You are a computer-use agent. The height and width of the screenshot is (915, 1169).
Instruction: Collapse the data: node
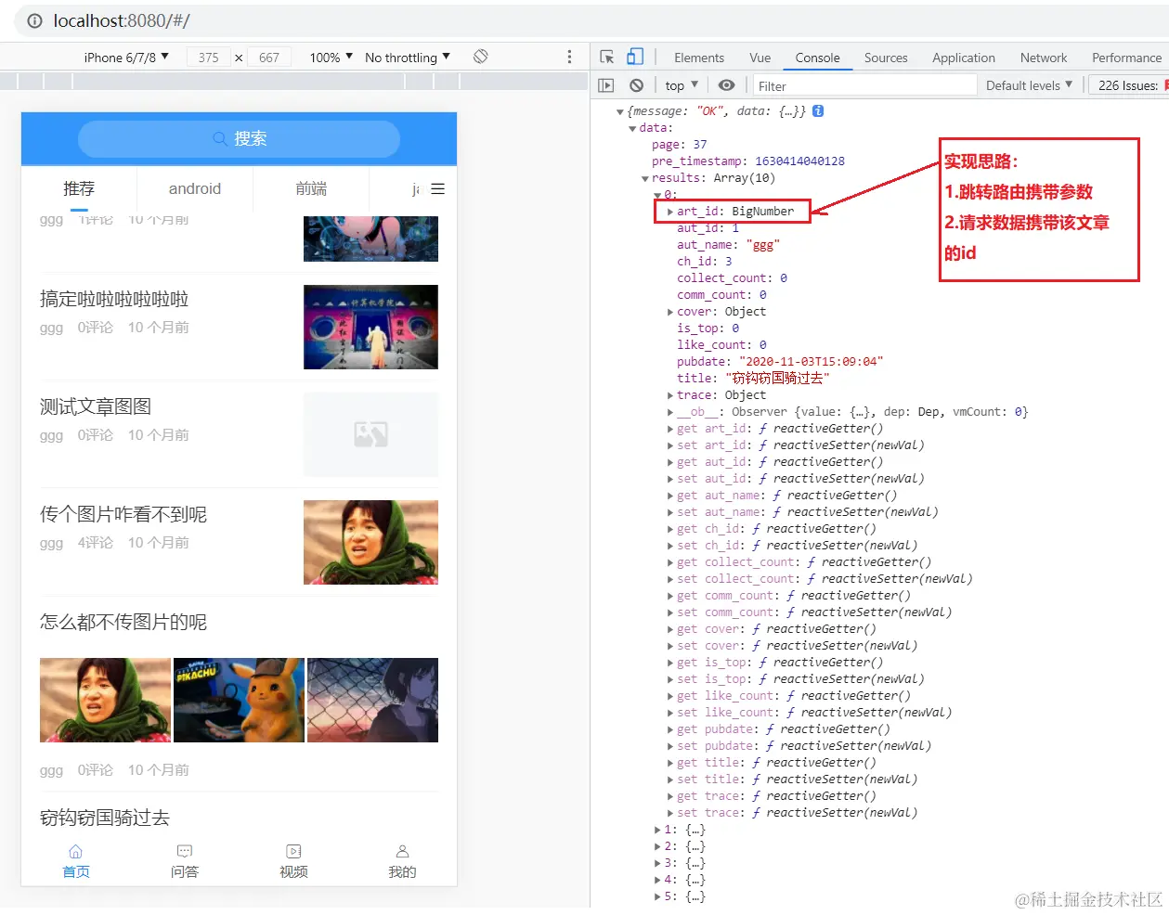pyautogui.click(x=632, y=128)
